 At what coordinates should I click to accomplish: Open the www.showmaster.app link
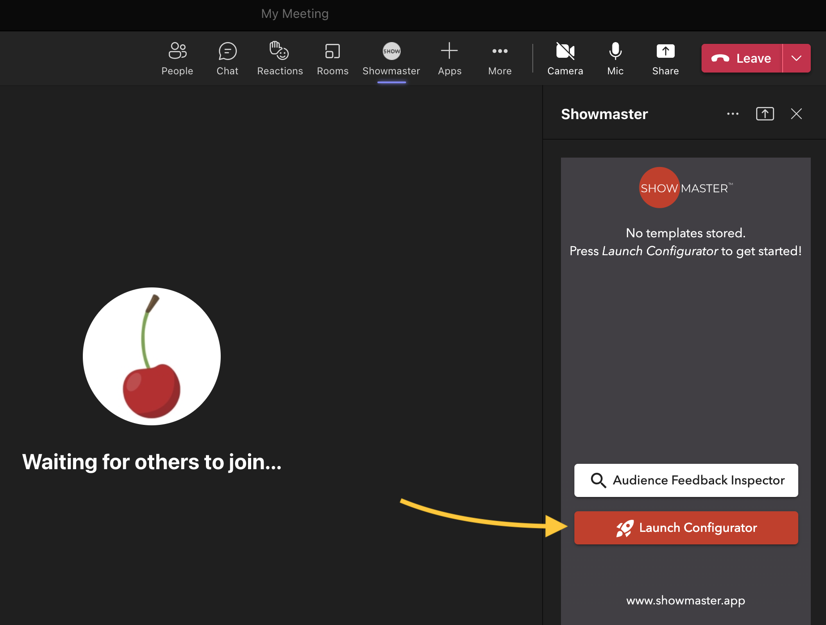[685, 600]
